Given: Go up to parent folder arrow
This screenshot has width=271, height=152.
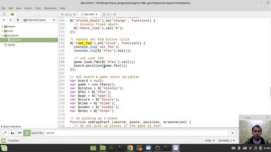Looking at the screenshot, I should [x=18, y=20].
